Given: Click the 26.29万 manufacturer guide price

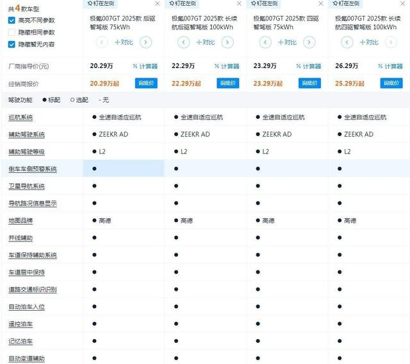Looking at the screenshot, I should 347,65.
